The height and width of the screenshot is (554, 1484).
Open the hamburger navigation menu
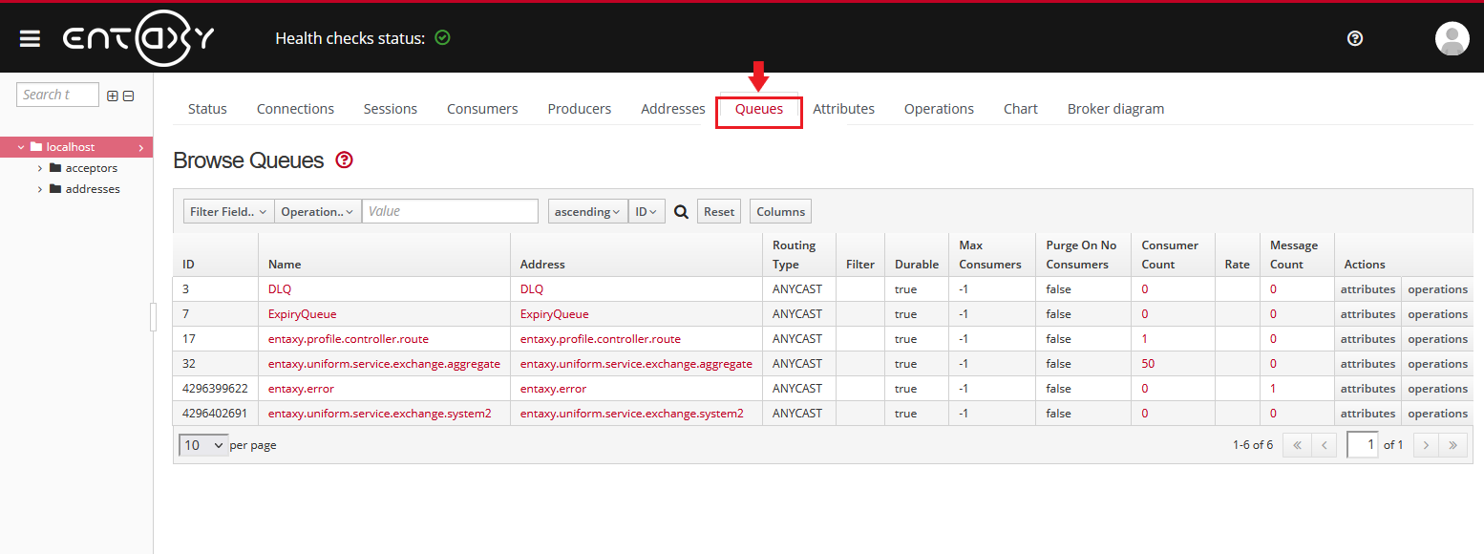point(30,38)
